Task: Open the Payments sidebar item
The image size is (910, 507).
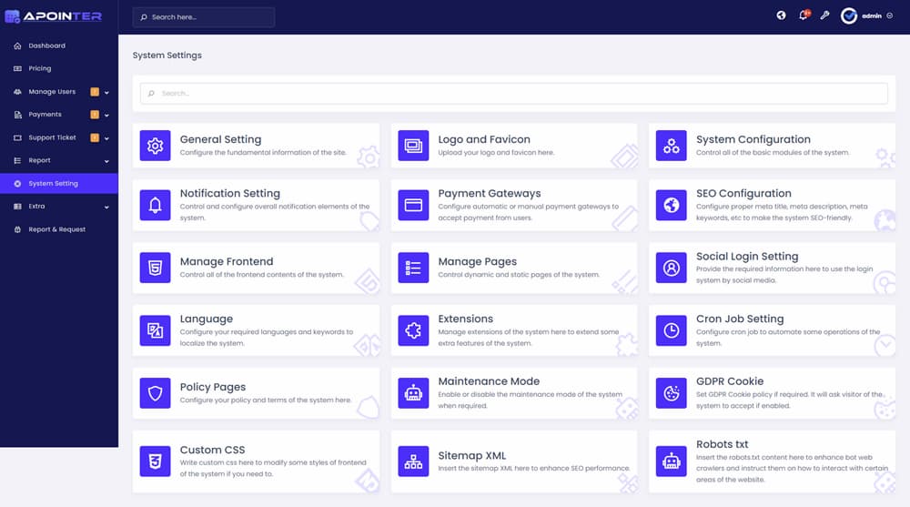Action: click(x=58, y=115)
